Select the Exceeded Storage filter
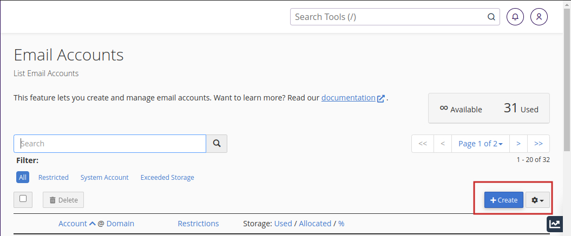571x236 pixels. 167,177
